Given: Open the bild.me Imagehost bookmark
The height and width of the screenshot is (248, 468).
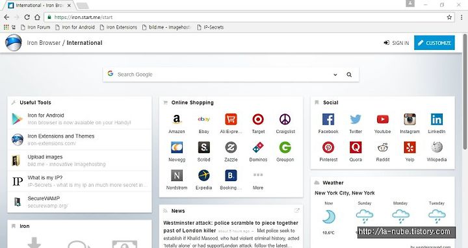Looking at the screenshot, I should 166,27.
